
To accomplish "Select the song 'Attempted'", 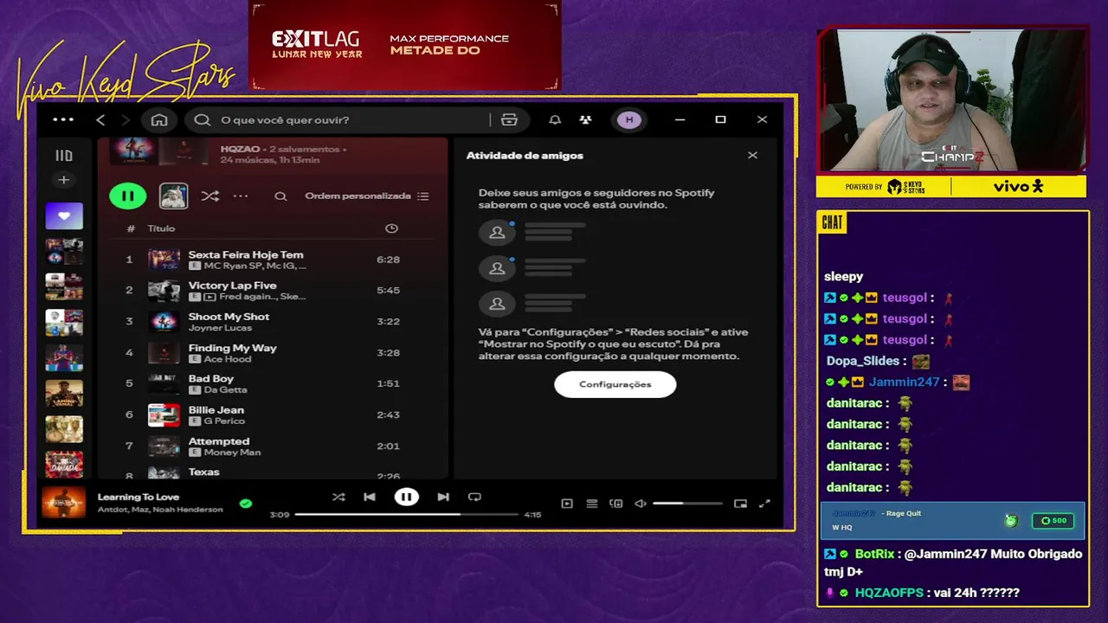I will (x=219, y=441).
